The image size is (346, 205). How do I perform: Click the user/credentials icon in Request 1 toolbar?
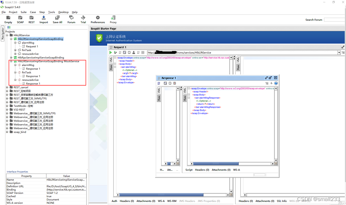click(x=134, y=52)
